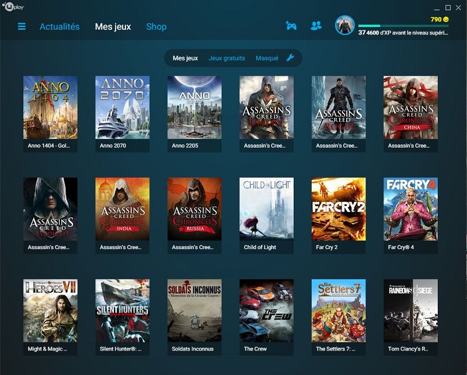This screenshot has height=375, width=467.
Task: Switch to the Actualités tab
Action: 60,26
